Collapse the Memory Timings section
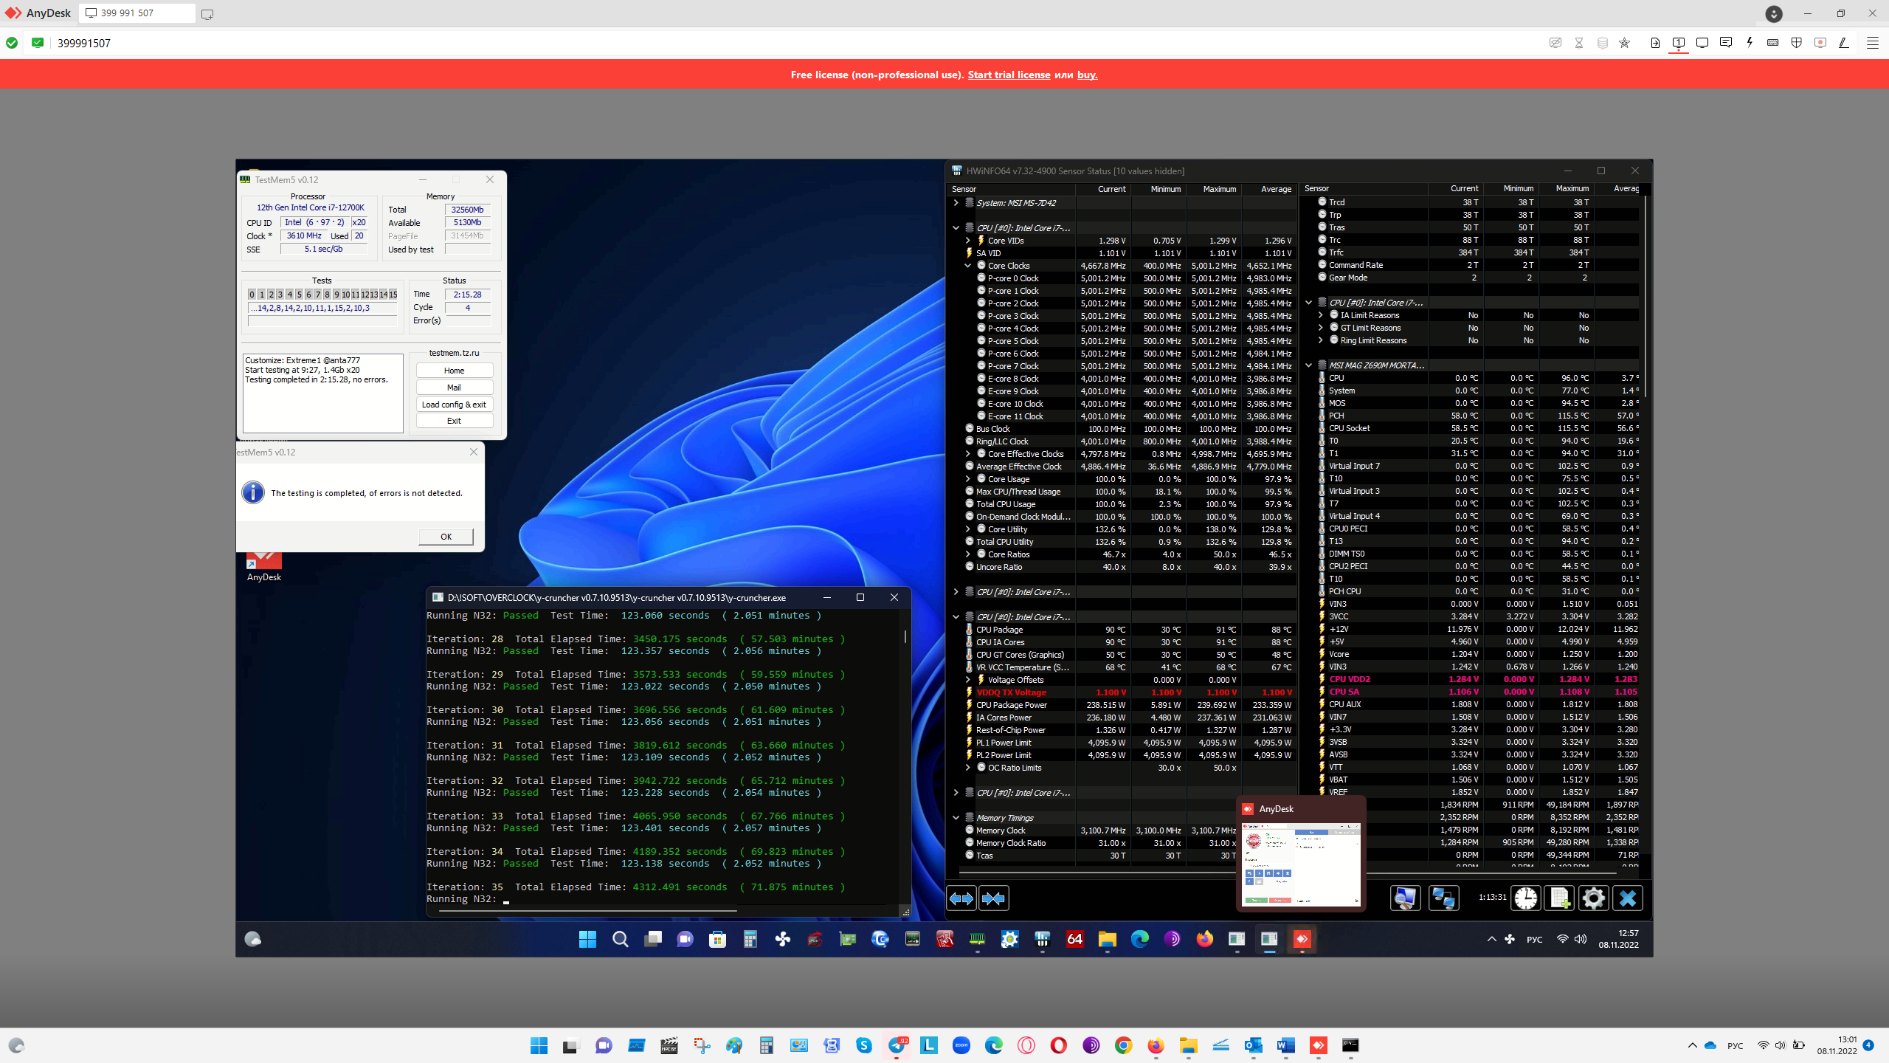This screenshot has width=1889, height=1063. pos(956,818)
